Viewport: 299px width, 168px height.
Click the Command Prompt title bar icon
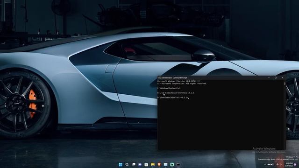[x=159, y=78]
